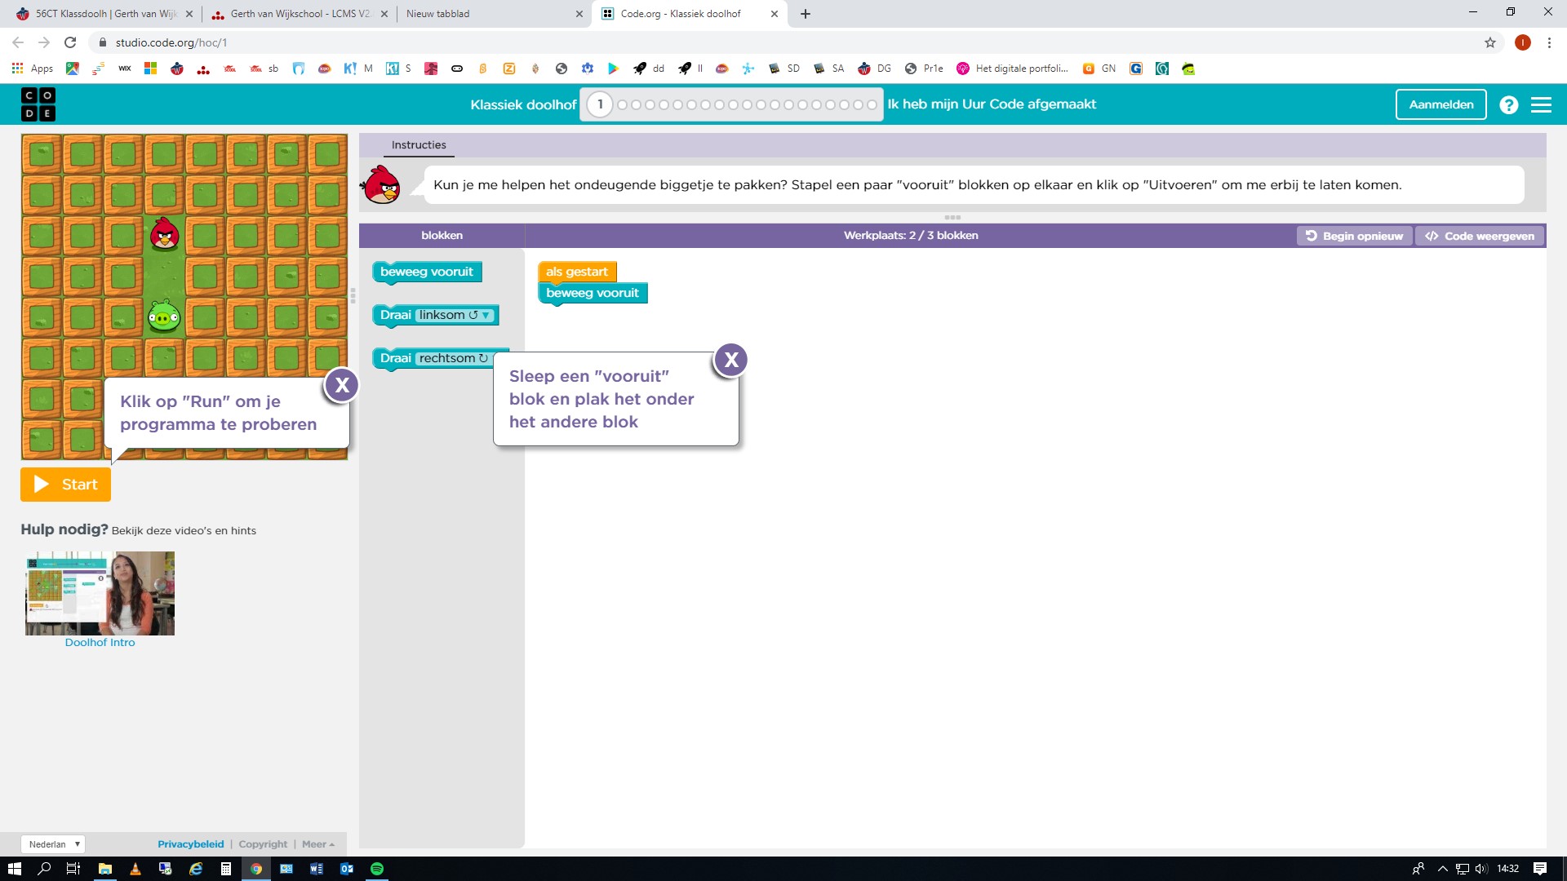
Task: Bookmark this page with the star icon
Action: point(1490,42)
